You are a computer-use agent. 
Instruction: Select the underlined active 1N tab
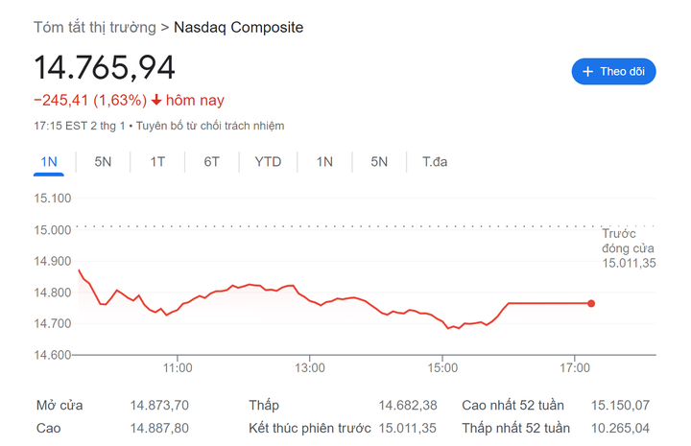[49, 161]
